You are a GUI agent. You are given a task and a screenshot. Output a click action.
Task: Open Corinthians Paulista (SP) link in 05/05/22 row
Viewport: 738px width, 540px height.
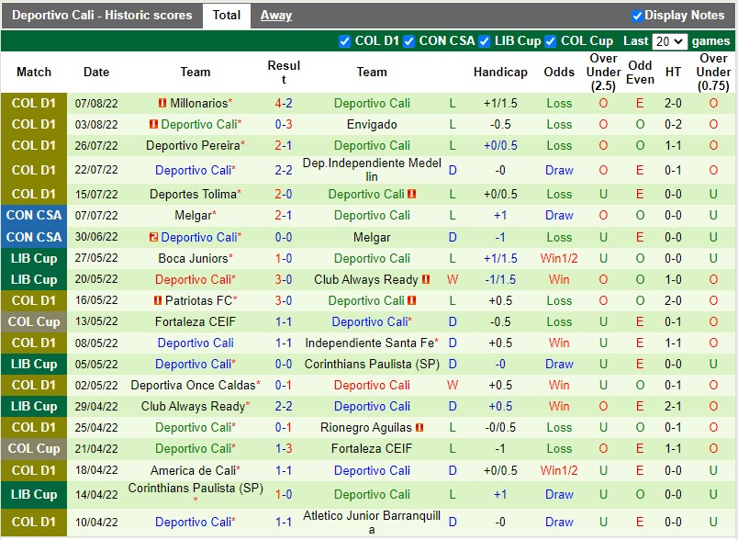(372, 365)
